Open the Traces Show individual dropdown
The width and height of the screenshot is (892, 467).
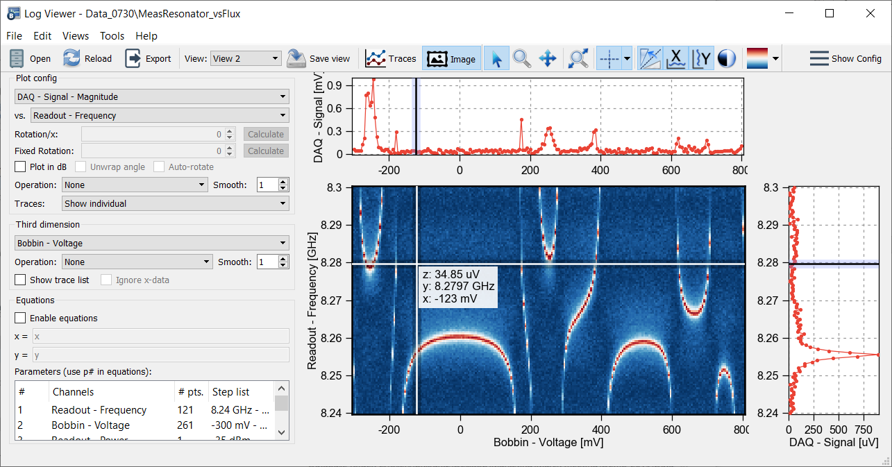pos(176,203)
